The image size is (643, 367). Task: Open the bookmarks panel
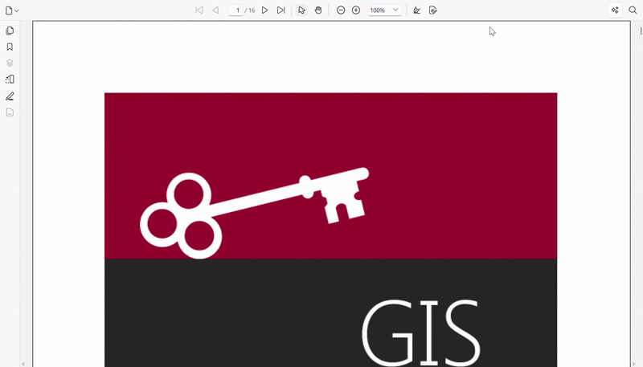[10, 47]
